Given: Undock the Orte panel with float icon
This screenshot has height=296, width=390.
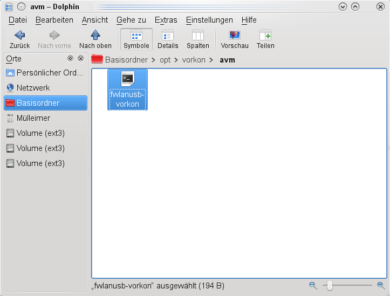Looking at the screenshot, I should click(70, 58).
